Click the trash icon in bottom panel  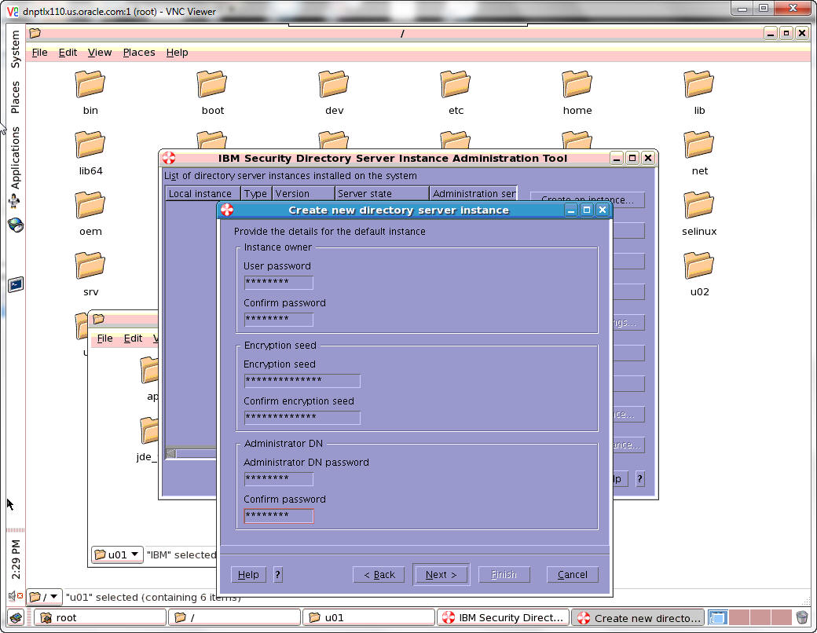coord(802,618)
